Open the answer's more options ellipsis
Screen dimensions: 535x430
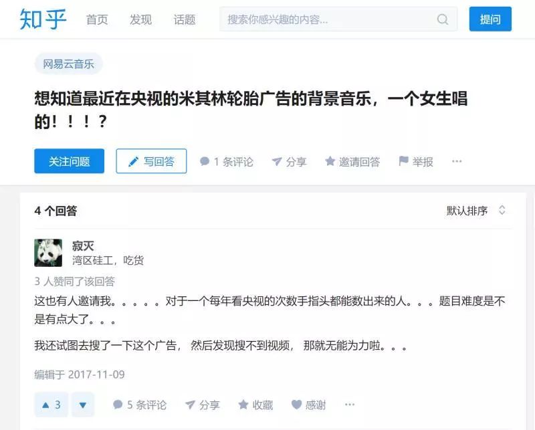[x=350, y=405]
